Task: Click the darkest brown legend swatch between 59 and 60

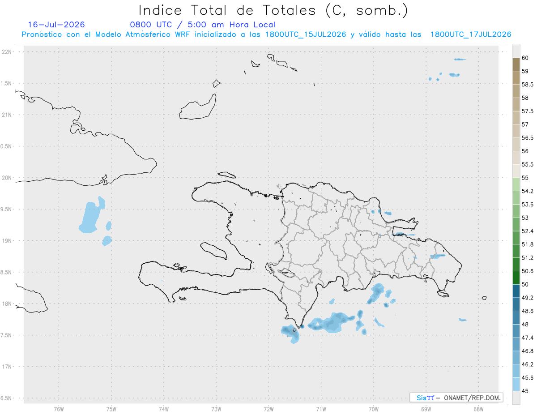Action: click(516, 64)
